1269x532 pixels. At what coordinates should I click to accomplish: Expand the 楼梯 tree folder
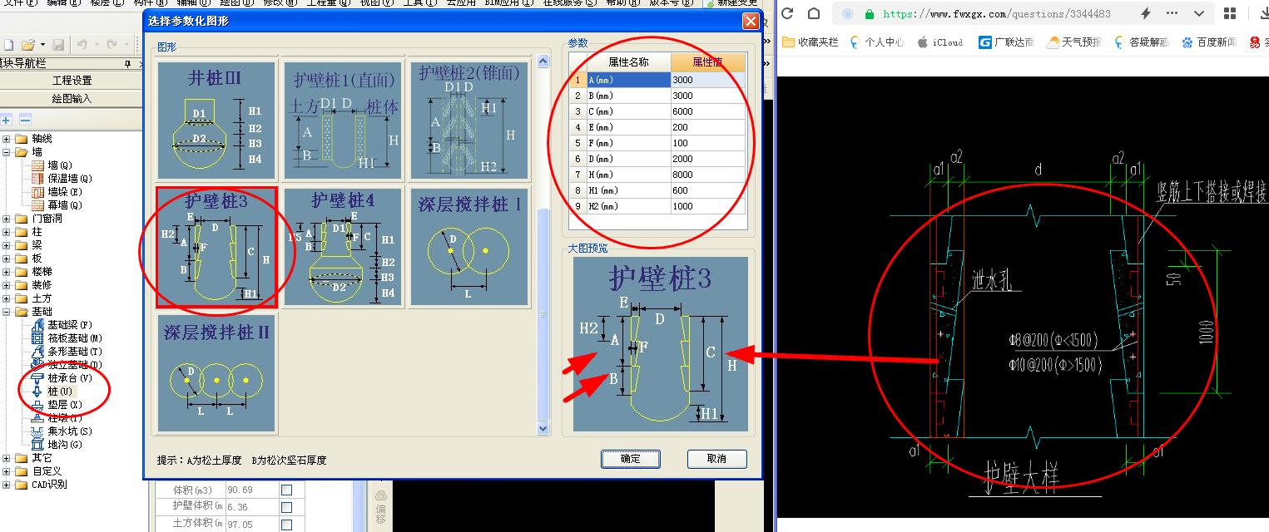(x=7, y=272)
